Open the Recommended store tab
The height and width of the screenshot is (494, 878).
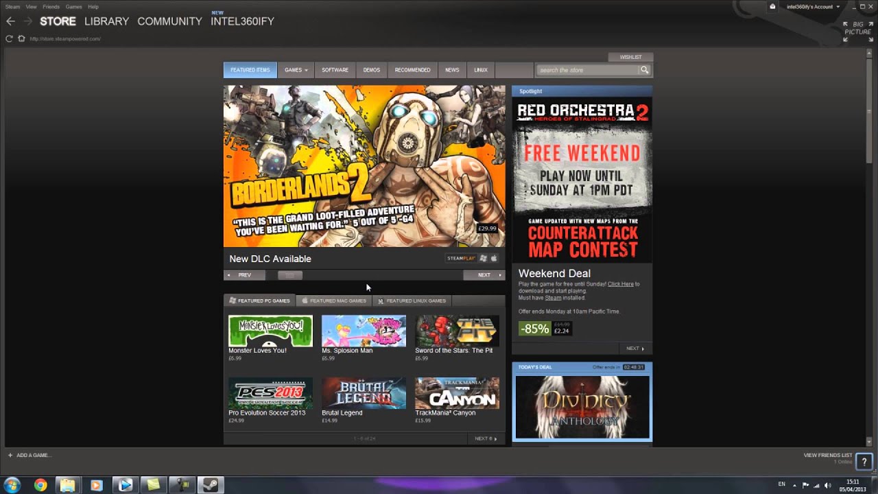(412, 70)
